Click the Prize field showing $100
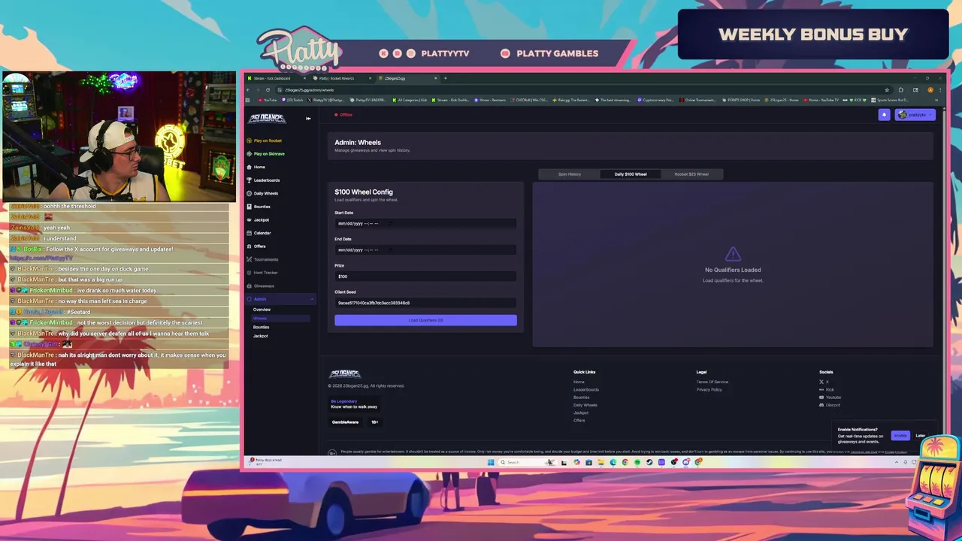The width and height of the screenshot is (962, 541). coord(425,276)
